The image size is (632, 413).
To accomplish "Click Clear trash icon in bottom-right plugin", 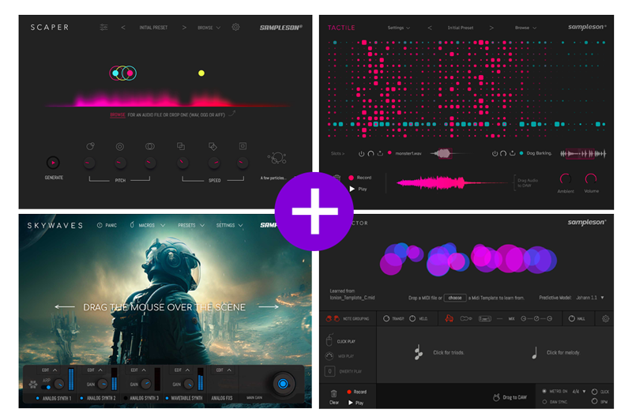I will (x=333, y=394).
